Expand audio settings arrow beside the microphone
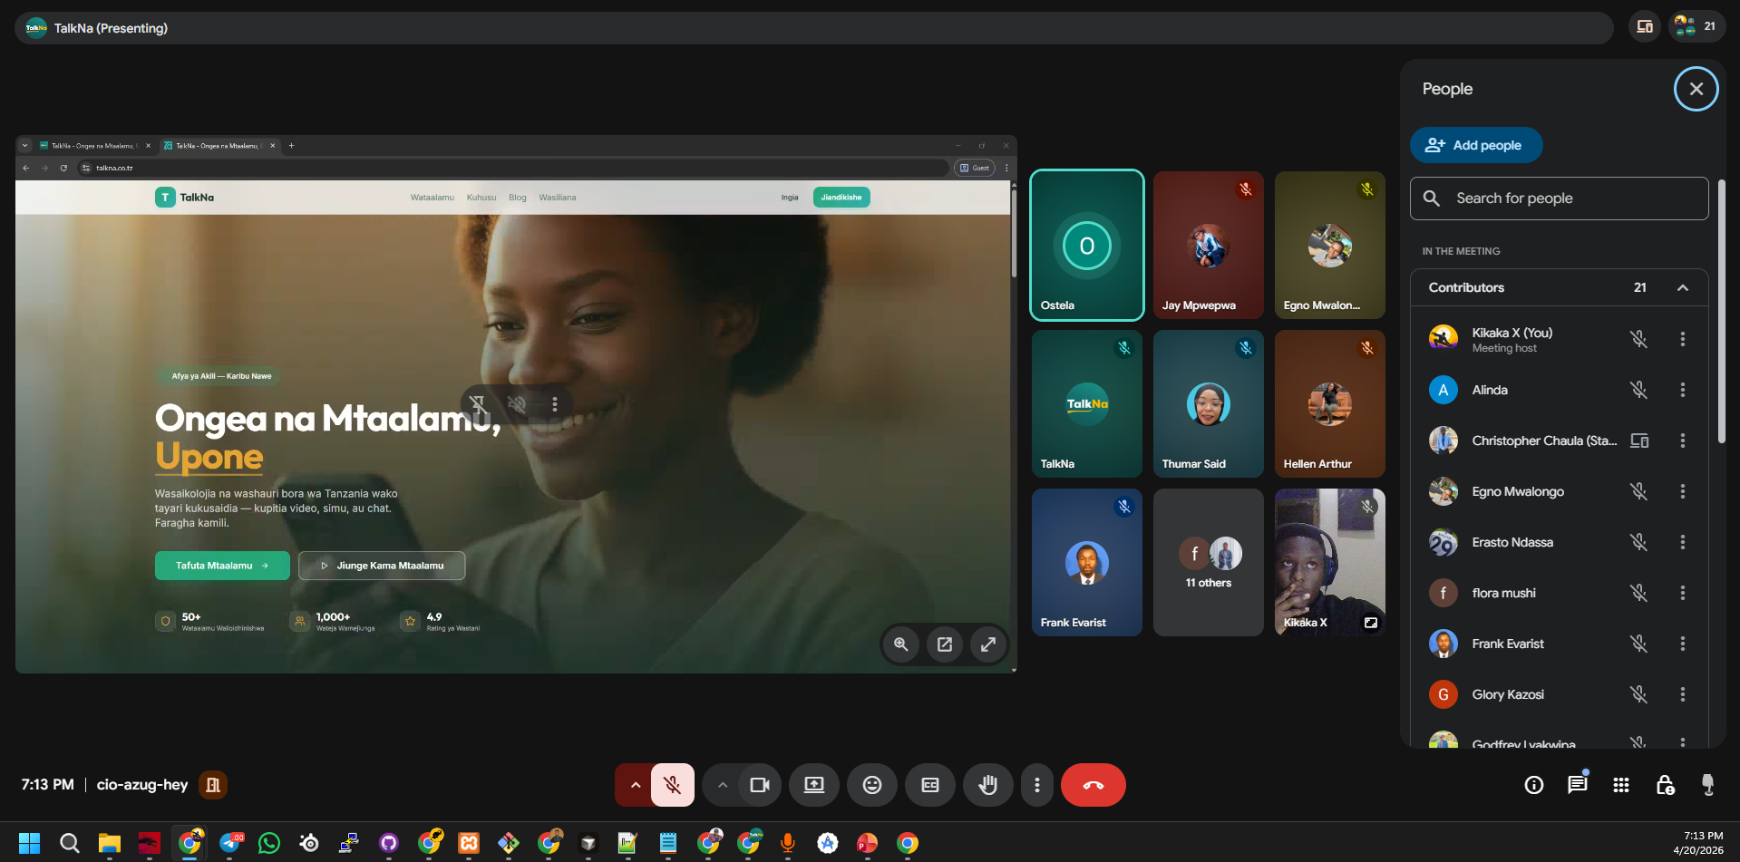Image resolution: width=1740 pixels, height=862 pixels. [x=635, y=785]
